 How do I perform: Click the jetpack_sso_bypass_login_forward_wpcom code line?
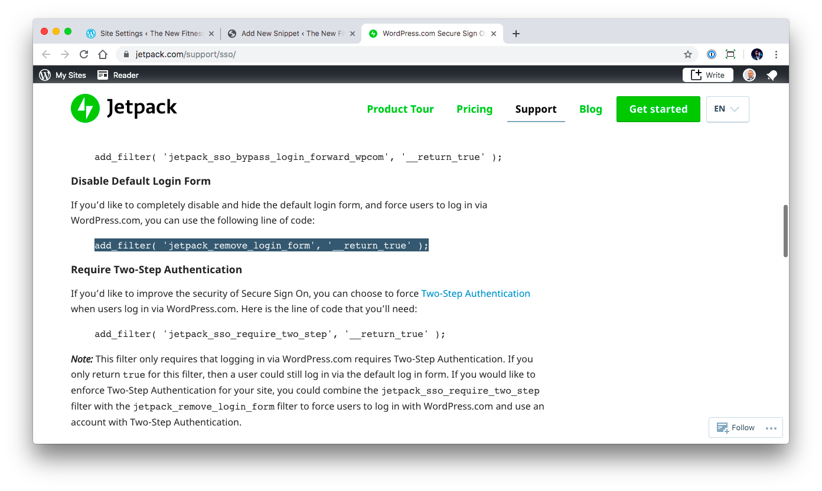(298, 157)
